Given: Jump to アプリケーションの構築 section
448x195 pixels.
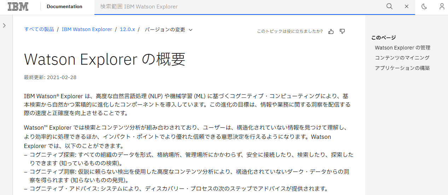Looking at the screenshot, I should (402, 68).
